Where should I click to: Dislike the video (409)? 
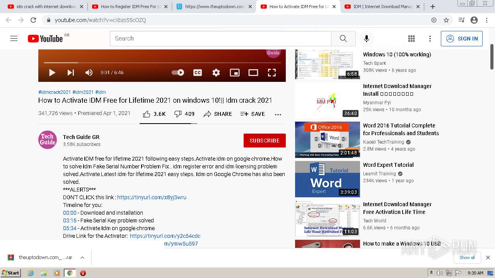click(x=184, y=114)
